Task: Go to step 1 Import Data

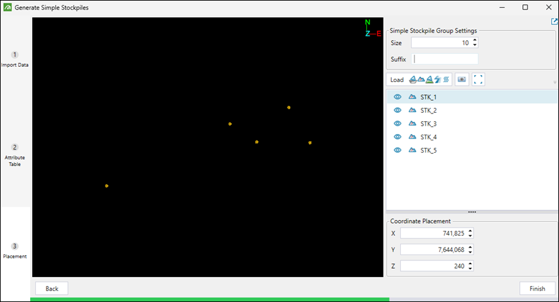Action: (x=15, y=60)
